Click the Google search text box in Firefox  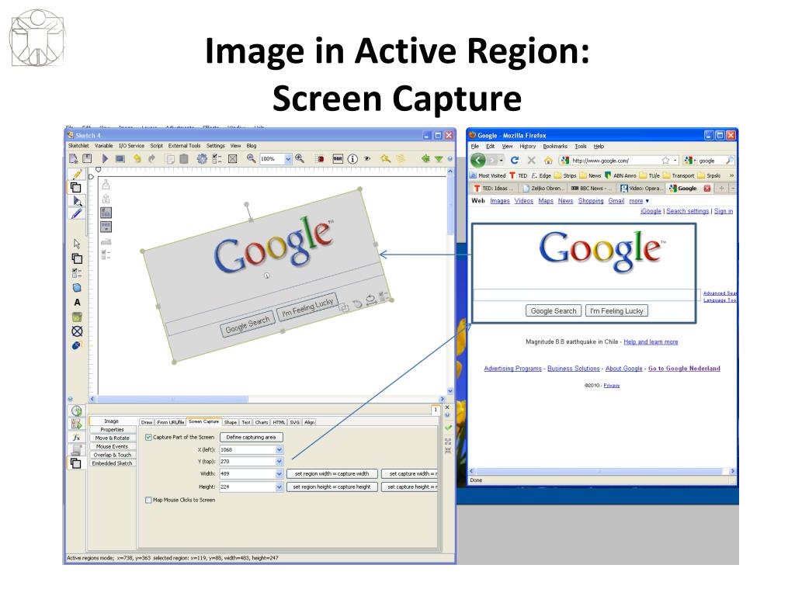tap(587, 295)
